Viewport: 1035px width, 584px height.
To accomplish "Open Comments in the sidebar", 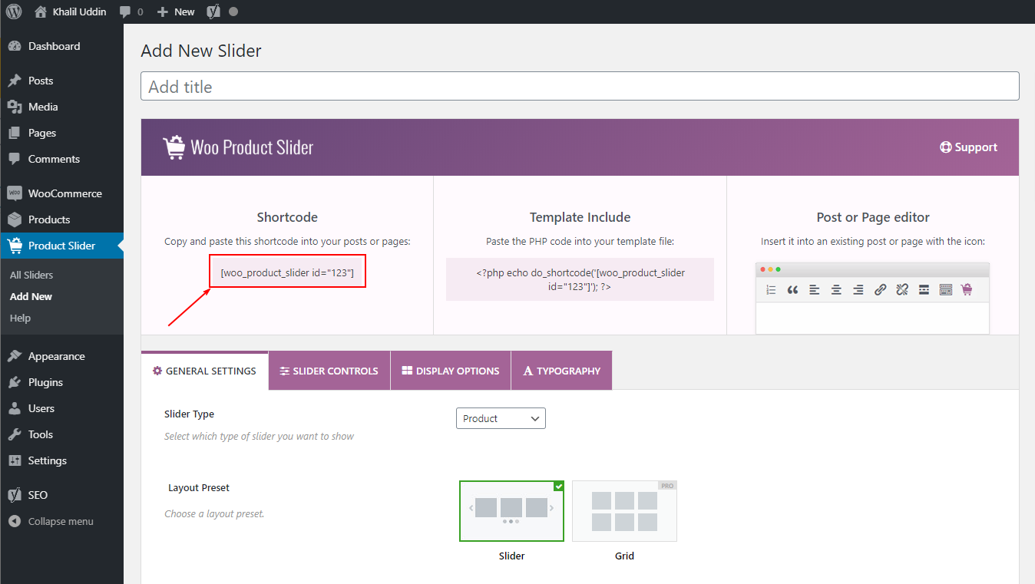I will click(x=61, y=159).
